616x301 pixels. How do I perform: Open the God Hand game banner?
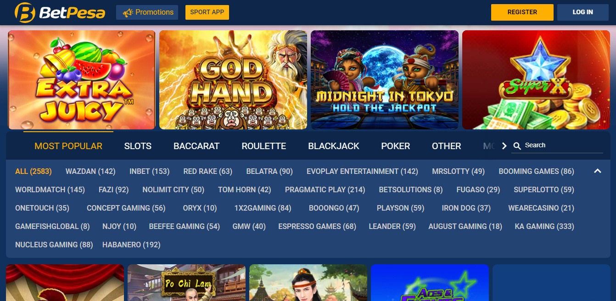tap(233, 80)
